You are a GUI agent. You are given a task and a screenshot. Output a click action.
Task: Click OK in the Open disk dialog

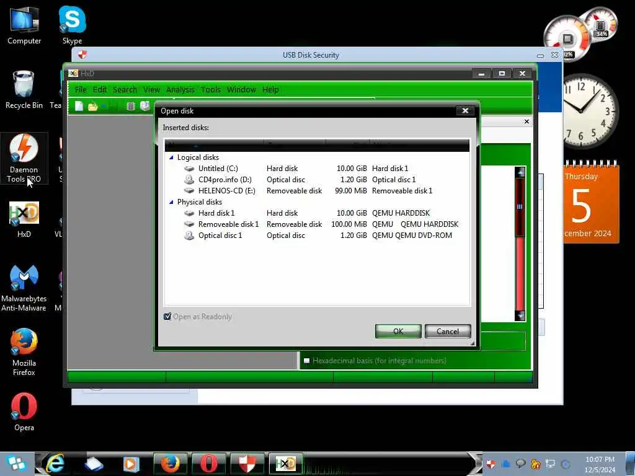(x=398, y=331)
